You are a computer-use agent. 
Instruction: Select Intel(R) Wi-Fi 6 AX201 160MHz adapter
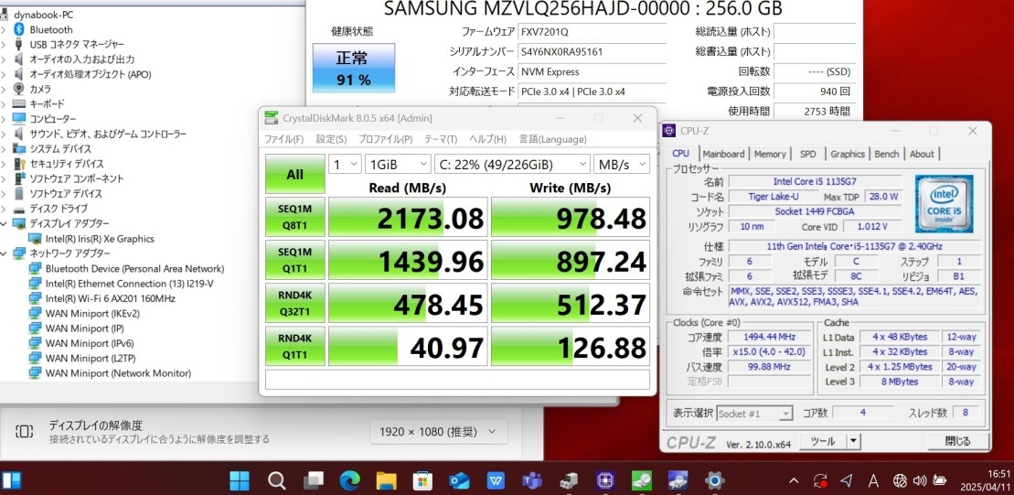point(110,298)
